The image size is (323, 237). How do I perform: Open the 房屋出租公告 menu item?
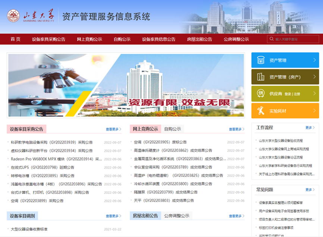(199, 39)
